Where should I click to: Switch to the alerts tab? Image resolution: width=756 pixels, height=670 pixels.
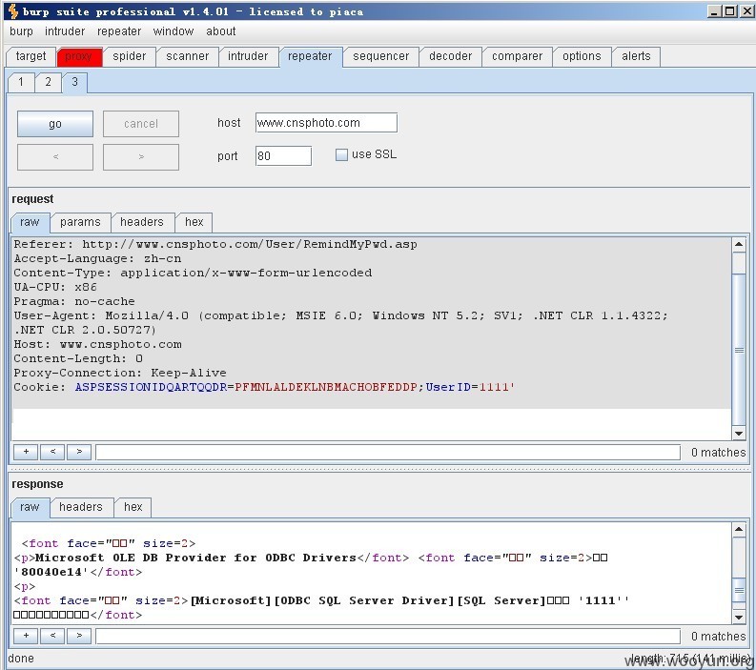coord(636,56)
